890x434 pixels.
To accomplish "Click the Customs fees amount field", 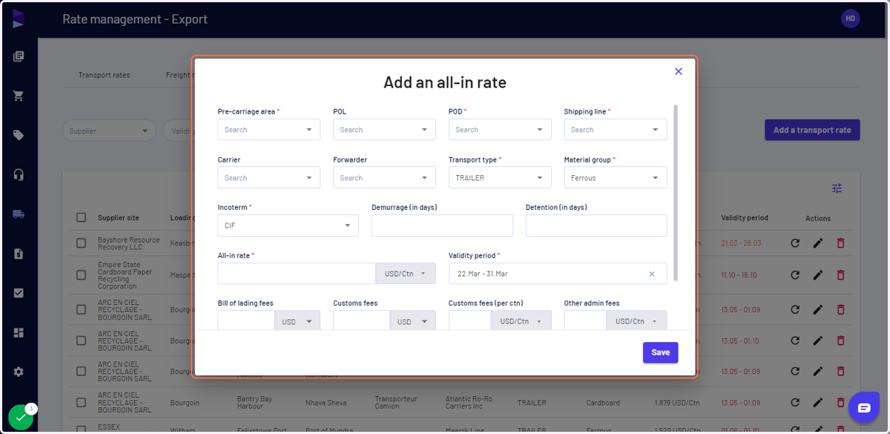I will pyautogui.click(x=361, y=320).
